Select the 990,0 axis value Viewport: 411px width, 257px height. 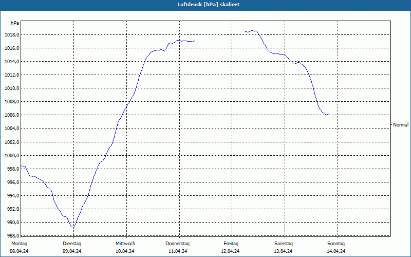[12, 223]
